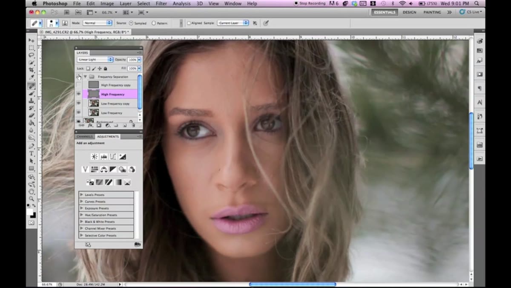Select the Clone Stamp tool

click(32, 101)
